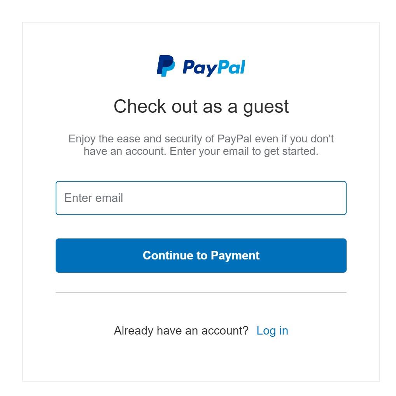
Task: Click 'Log in' next to account question
Action: pos(272,330)
